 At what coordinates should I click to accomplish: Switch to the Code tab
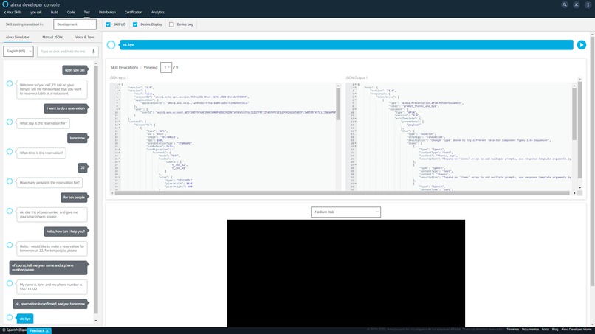coord(71,12)
